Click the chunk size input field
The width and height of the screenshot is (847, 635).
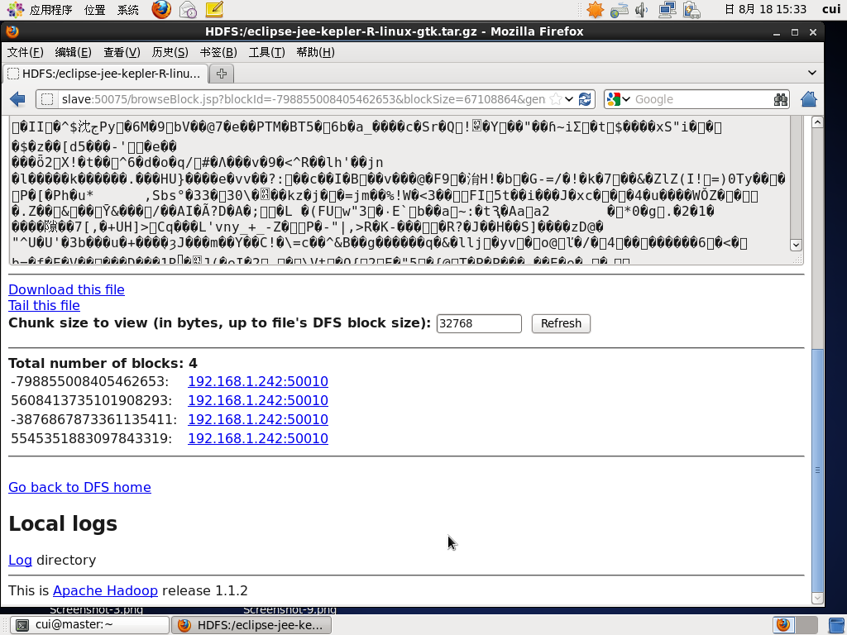click(x=479, y=323)
